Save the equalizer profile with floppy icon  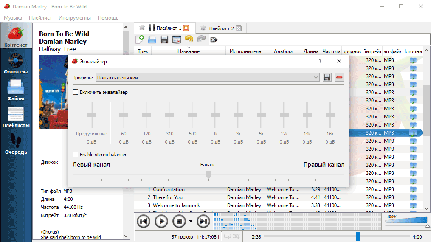click(327, 77)
